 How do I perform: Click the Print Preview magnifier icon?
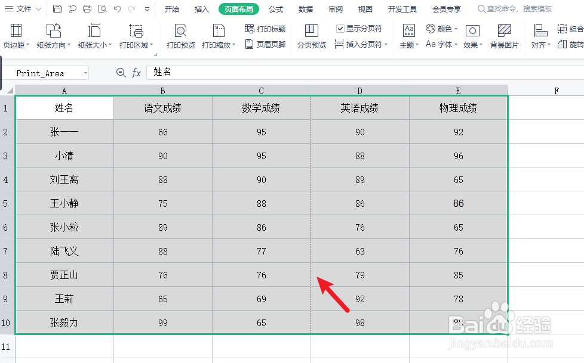[x=102, y=8]
